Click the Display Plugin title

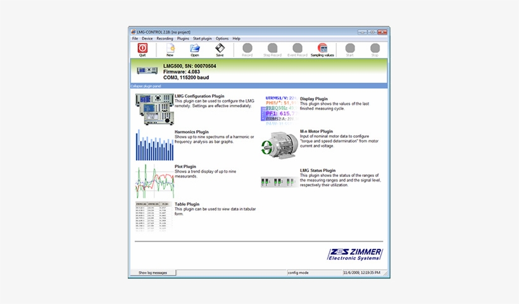pyautogui.click(x=313, y=99)
